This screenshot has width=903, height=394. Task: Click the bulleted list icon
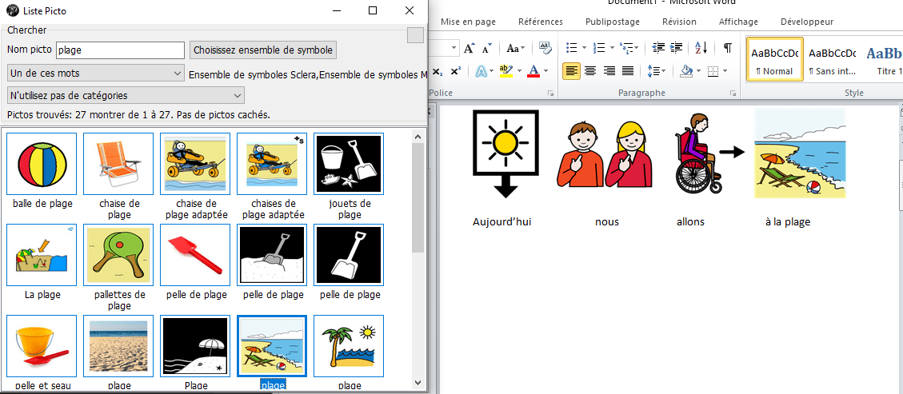(x=571, y=48)
